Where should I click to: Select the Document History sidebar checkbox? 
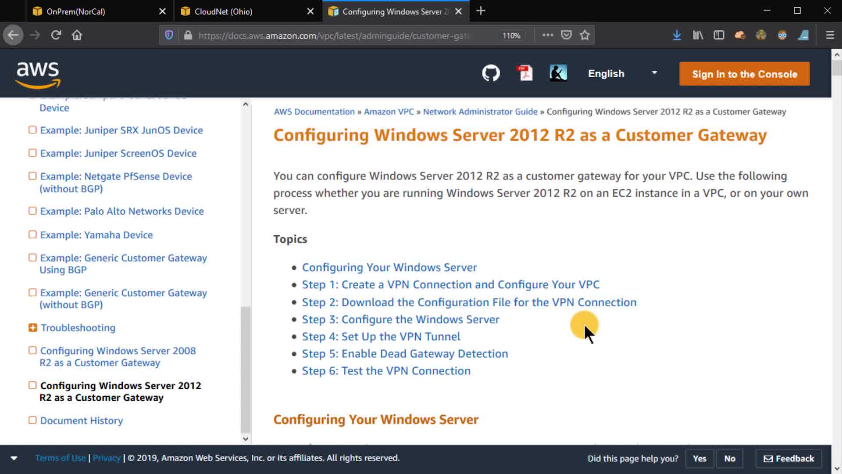[32, 420]
